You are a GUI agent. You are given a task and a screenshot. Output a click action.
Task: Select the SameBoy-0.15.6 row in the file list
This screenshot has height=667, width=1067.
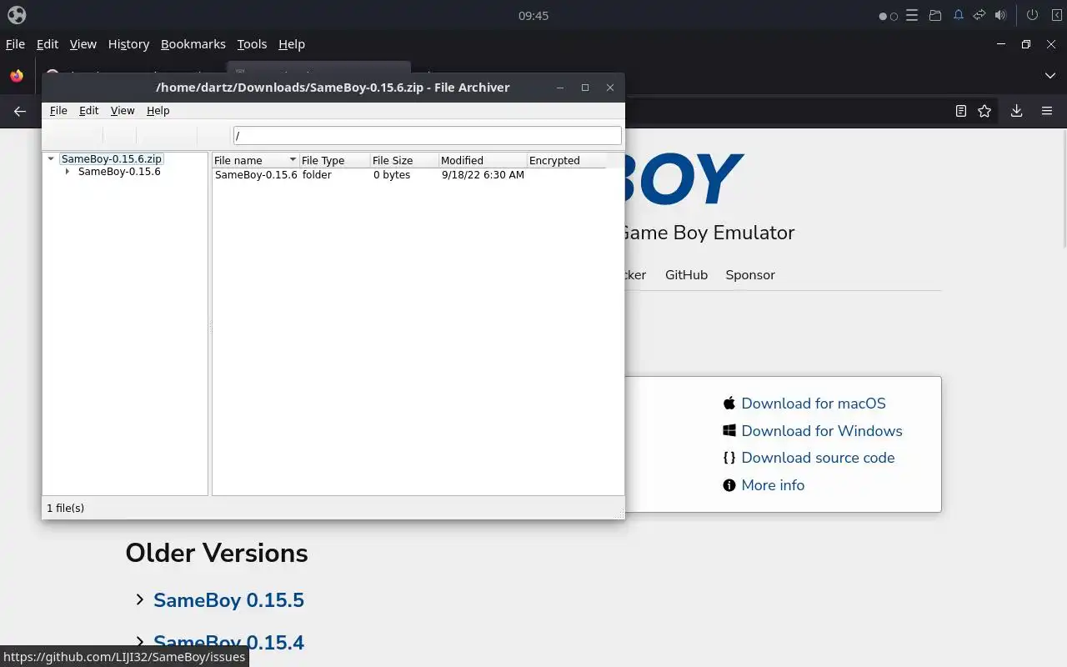click(408, 175)
